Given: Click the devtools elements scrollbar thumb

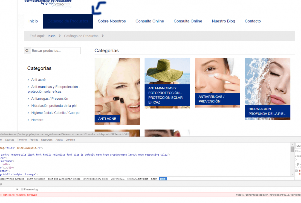Looking at the screenshot, I should click(292, 149).
